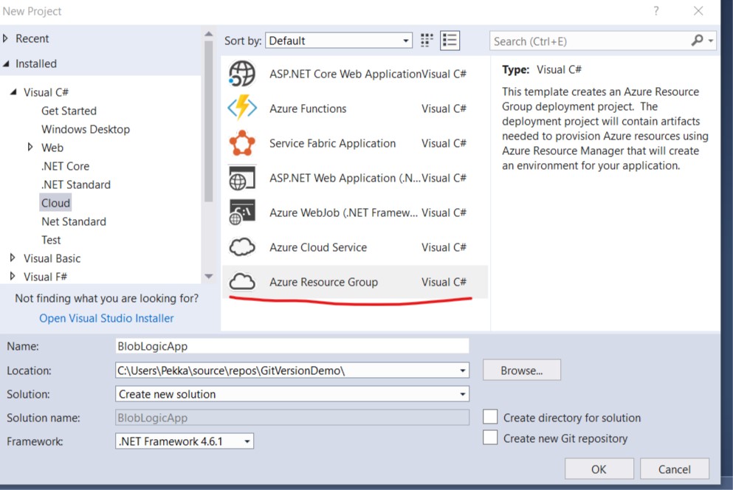Select Windows Desktop category
The height and width of the screenshot is (490, 733).
(x=86, y=129)
